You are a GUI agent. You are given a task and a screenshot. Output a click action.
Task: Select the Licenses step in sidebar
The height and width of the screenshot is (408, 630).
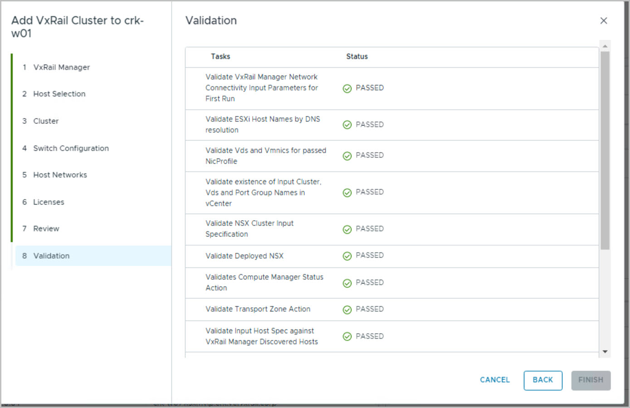(49, 202)
